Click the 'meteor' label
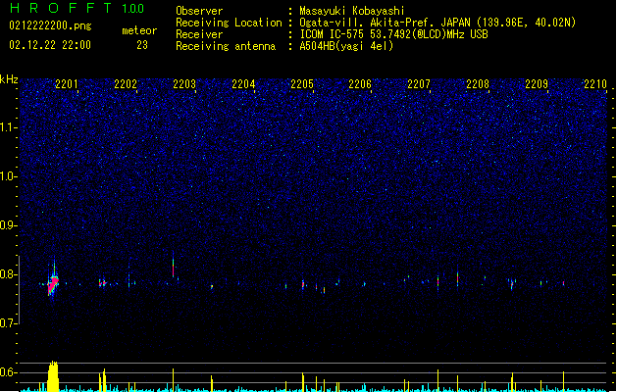Screen dimensions: 617x392 coord(139,30)
